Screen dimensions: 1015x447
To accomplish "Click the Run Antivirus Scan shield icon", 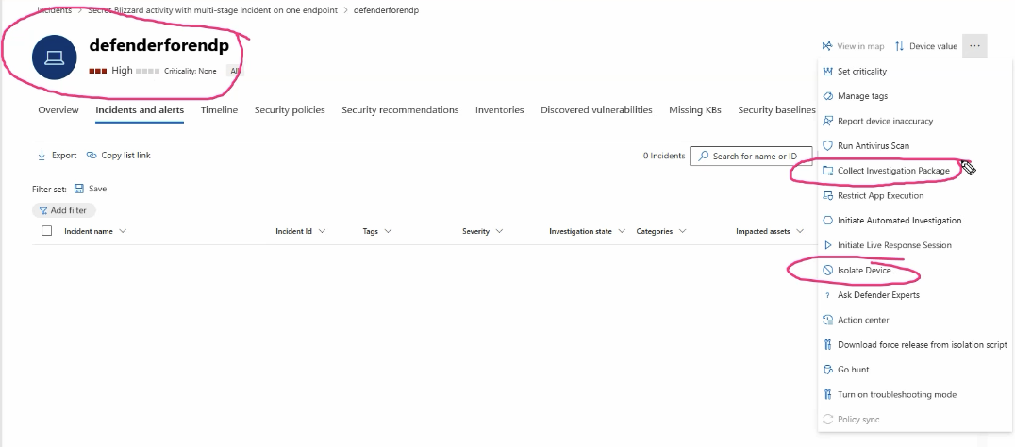I will pos(827,146).
